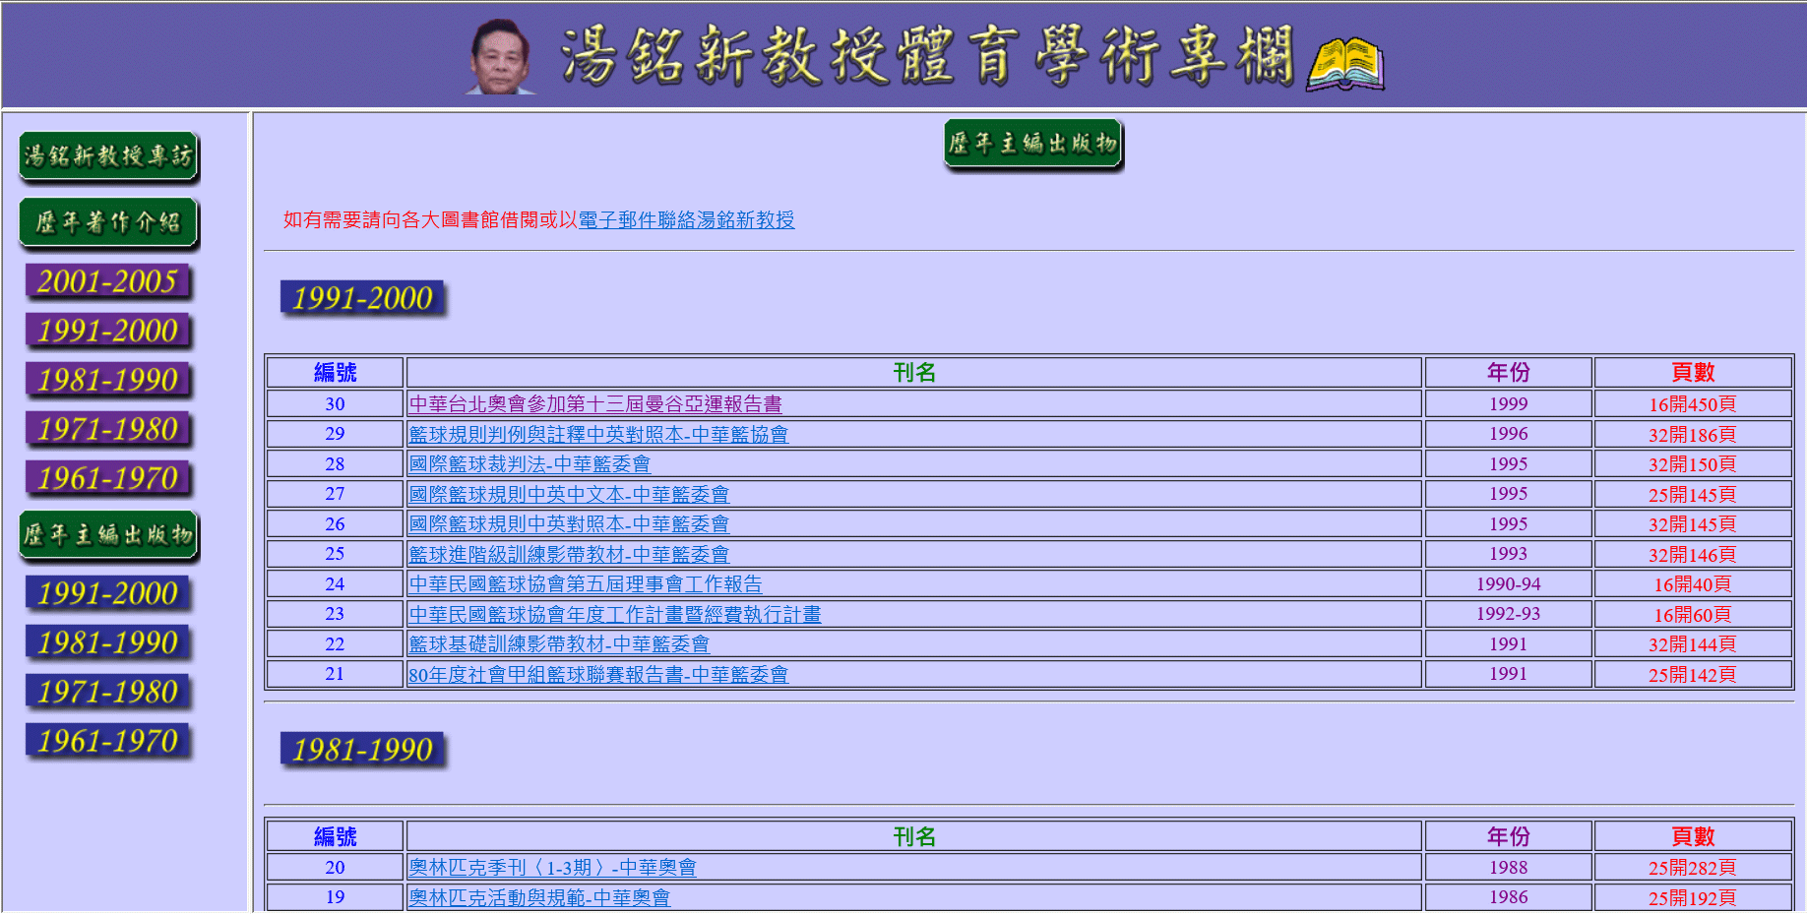Open the 奧林匹克活動與規範-中華奧會 link
The height and width of the screenshot is (915, 1807).
(x=538, y=897)
